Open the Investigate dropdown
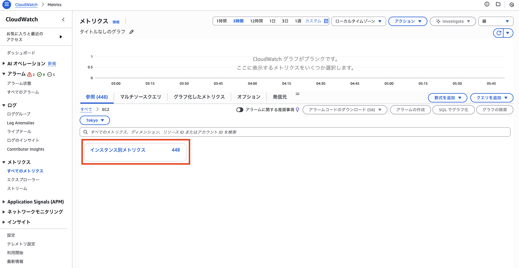Image resolution: width=519 pixels, height=268 pixels. (x=453, y=21)
